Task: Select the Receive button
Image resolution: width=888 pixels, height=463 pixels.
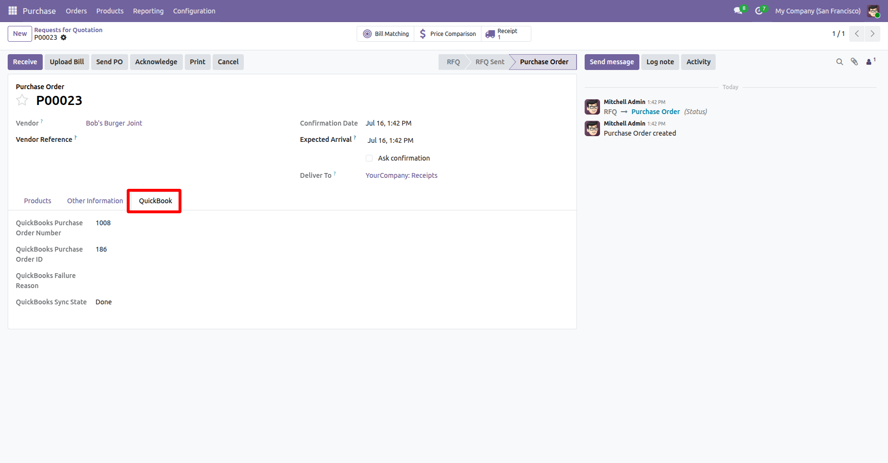Action: point(25,62)
